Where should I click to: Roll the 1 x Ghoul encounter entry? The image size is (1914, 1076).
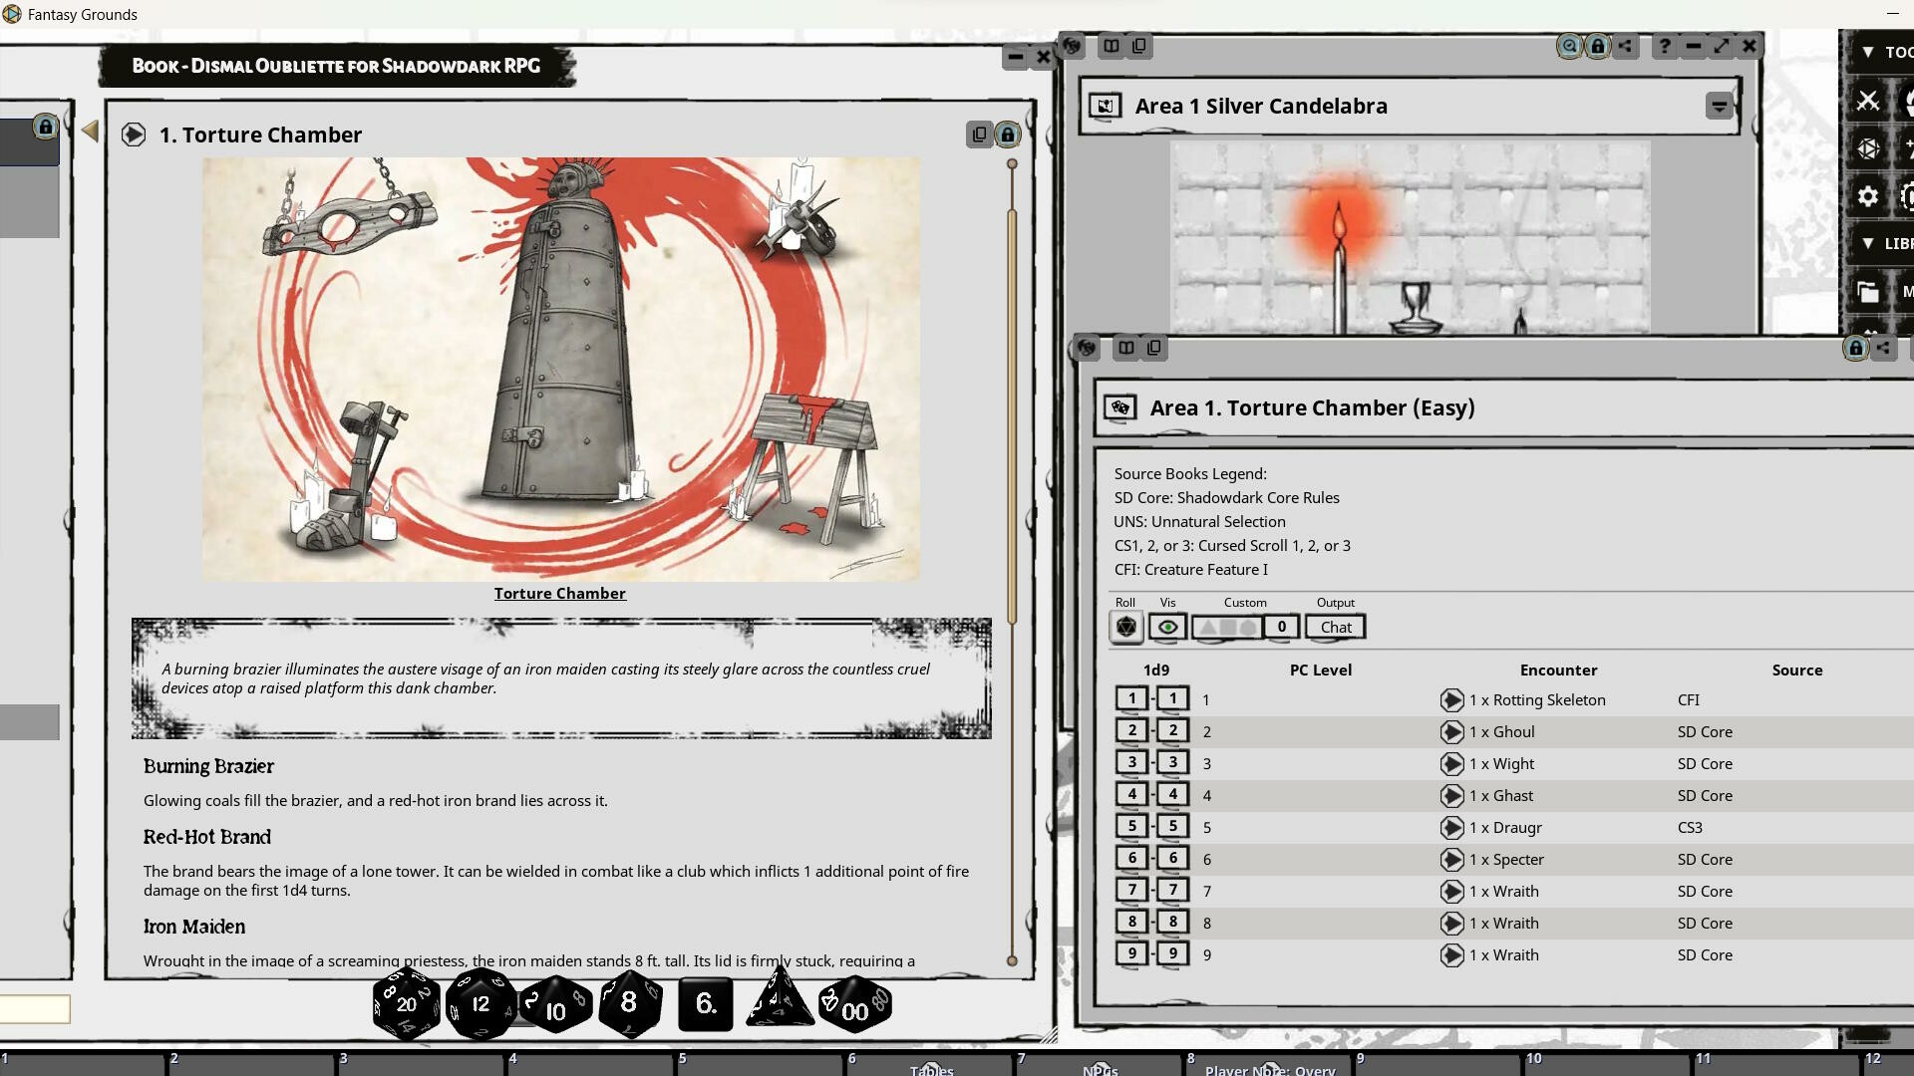pos(1452,731)
